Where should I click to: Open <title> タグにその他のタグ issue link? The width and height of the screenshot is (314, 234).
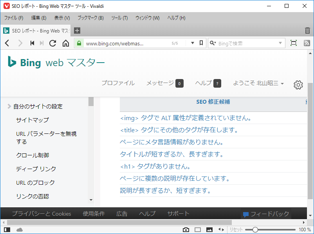[x=179, y=130]
